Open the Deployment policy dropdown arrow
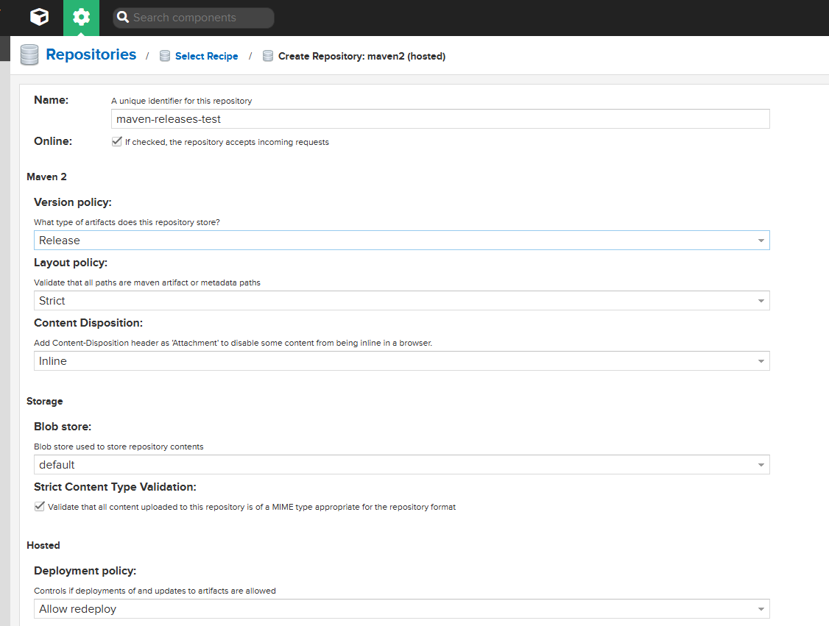Image resolution: width=829 pixels, height=626 pixels. click(x=761, y=608)
